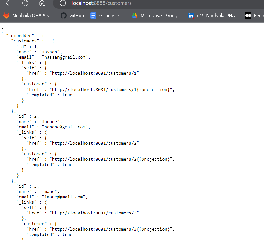The image size is (264, 240).
Task: Click the Google Docs icon in bookmarks bar
Action: point(93,16)
